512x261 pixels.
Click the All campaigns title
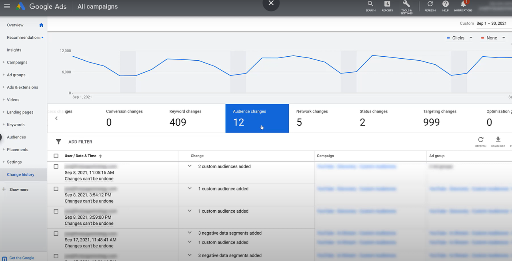pos(98,6)
